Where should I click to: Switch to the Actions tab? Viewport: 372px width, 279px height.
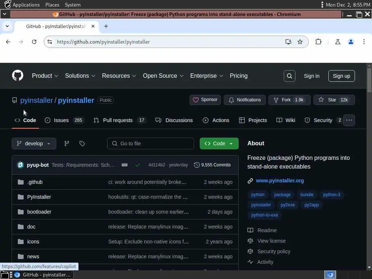coord(216,120)
